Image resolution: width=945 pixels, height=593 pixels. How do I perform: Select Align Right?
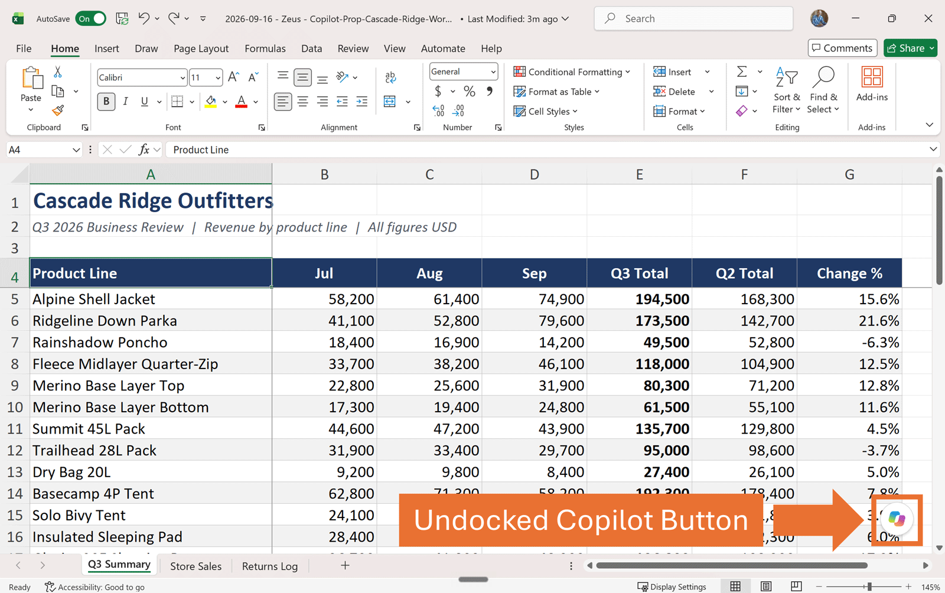322,102
